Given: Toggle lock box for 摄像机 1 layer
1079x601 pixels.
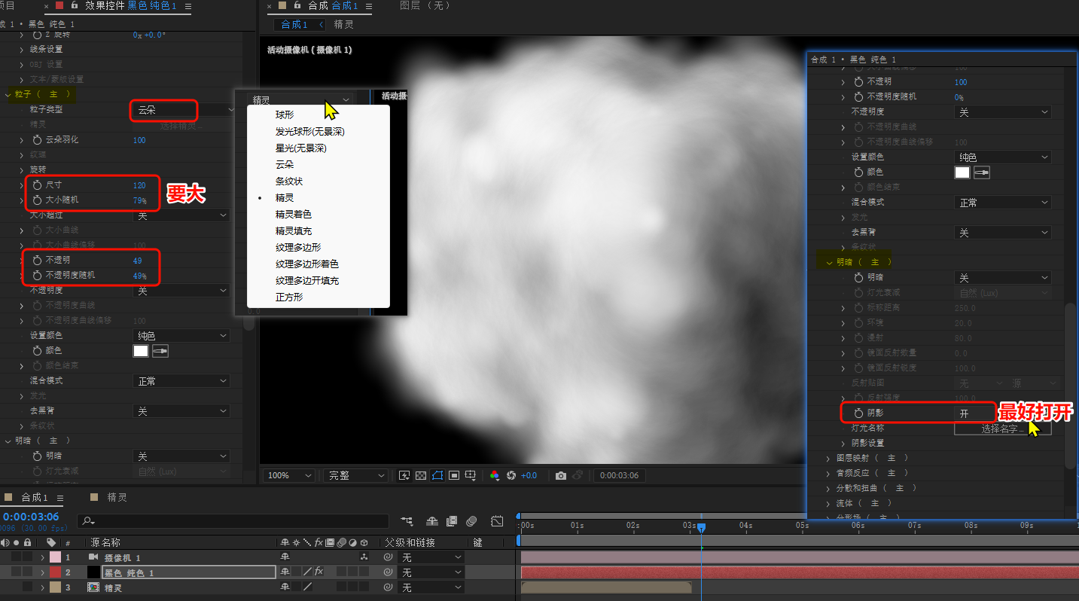Looking at the screenshot, I should 28,557.
